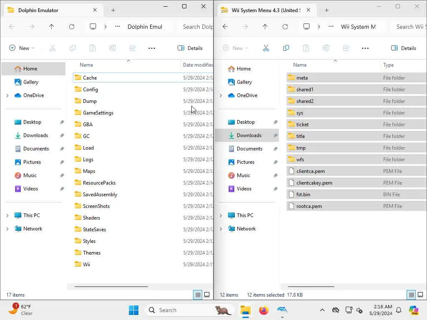Expand This PC in Wii System Menu sidebar

coord(221,215)
